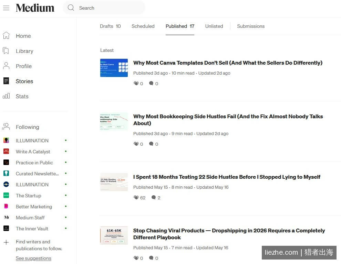Open 'I Spent 18 Months Testing' story
Viewport: 341px width, 264px height.
point(227,177)
